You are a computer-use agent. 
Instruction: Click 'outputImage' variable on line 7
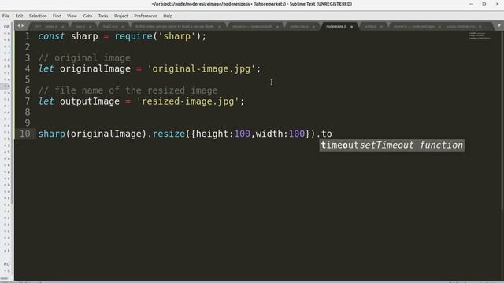click(89, 101)
